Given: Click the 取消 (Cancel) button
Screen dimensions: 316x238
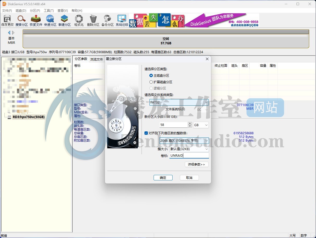Looking at the screenshot, I should coord(189,178).
